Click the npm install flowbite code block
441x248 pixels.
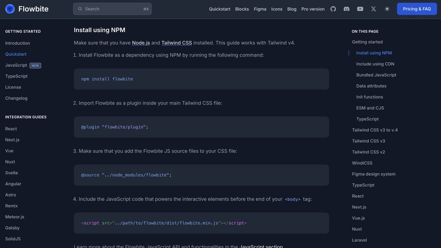[x=201, y=79]
